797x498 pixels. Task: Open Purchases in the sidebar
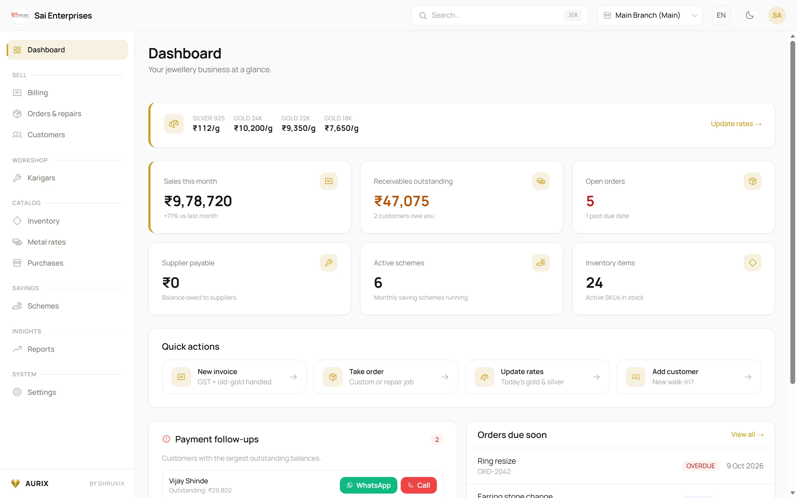pos(68,263)
